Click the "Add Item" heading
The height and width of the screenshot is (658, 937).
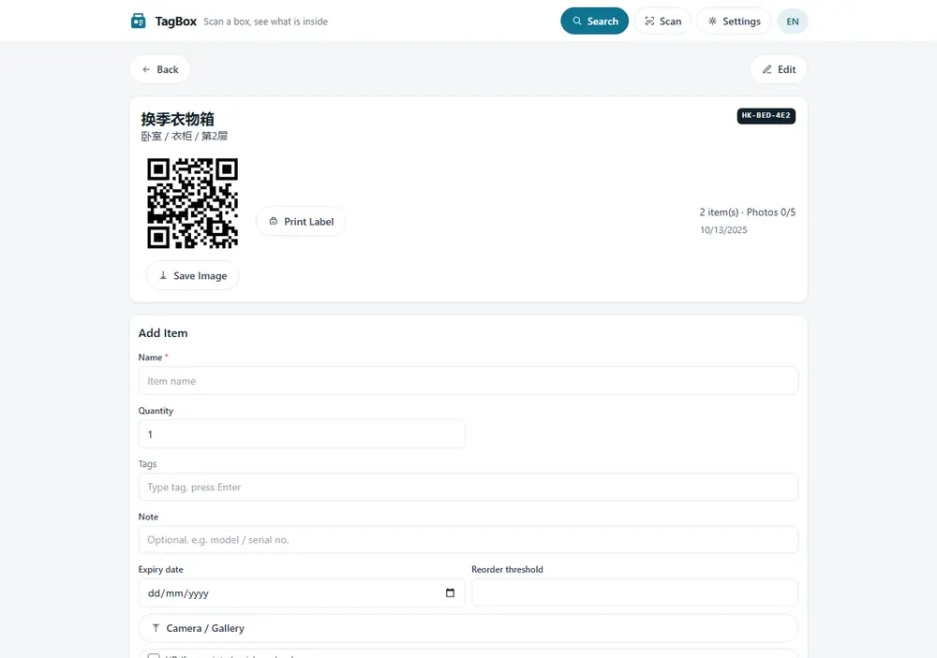pyautogui.click(x=162, y=333)
